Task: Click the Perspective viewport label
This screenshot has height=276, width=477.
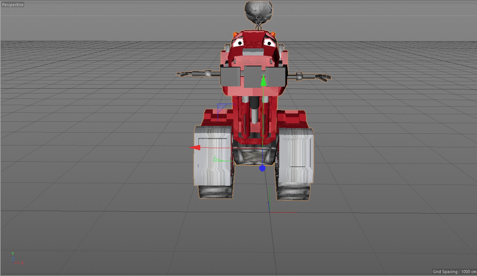Action: click(x=13, y=5)
